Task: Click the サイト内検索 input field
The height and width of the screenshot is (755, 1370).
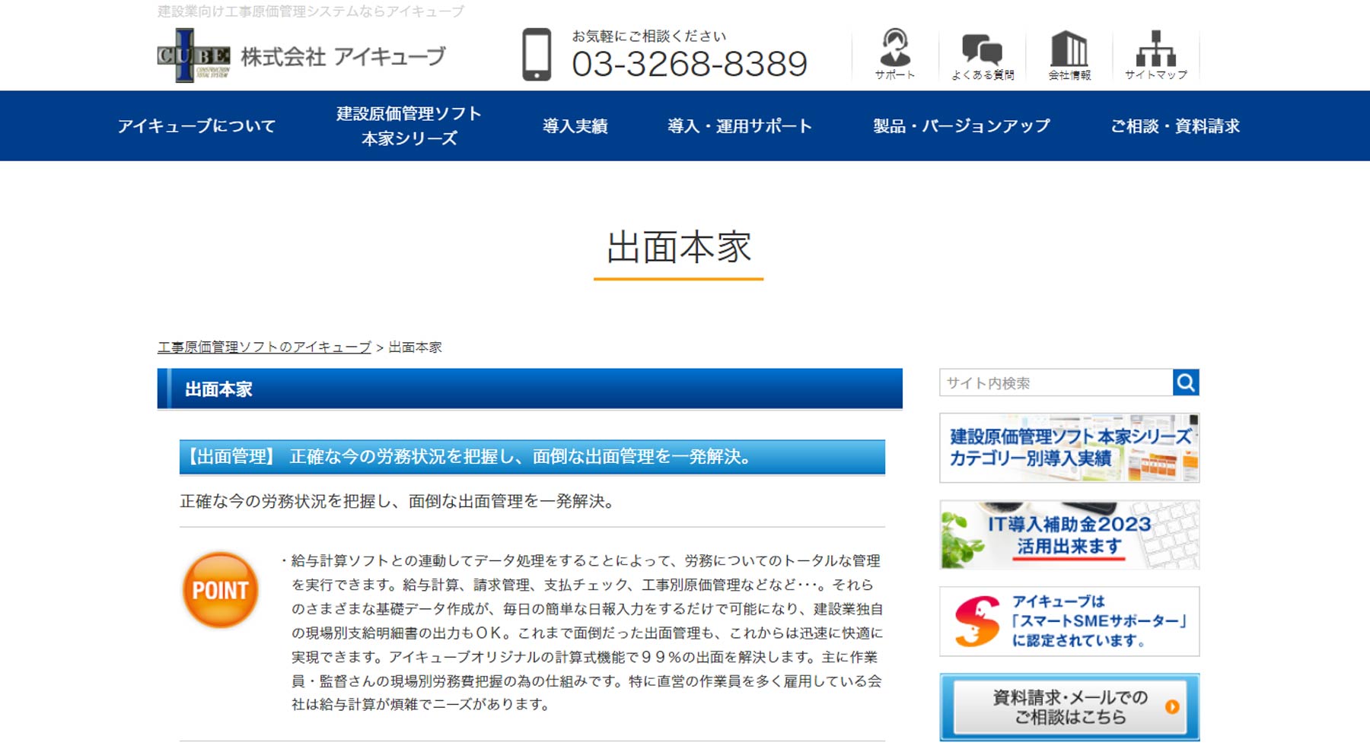Action: 1056,382
